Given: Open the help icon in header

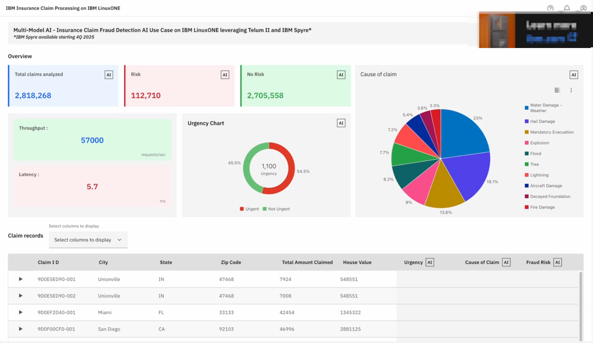Looking at the screenshot, I should pos(550,8).
